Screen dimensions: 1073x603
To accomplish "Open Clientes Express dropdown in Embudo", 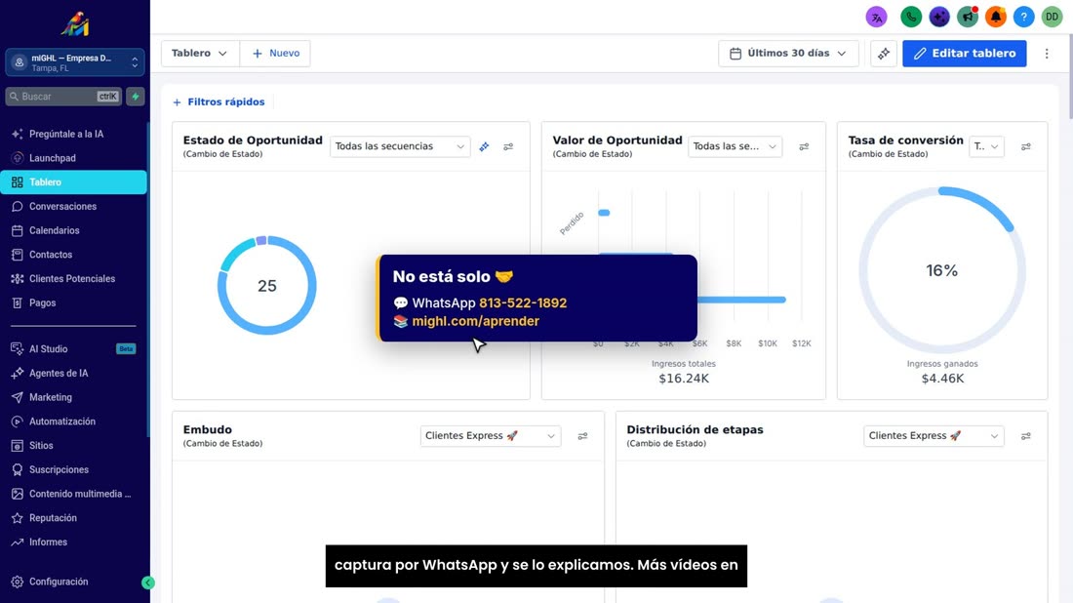I will [x=490, y=436].
